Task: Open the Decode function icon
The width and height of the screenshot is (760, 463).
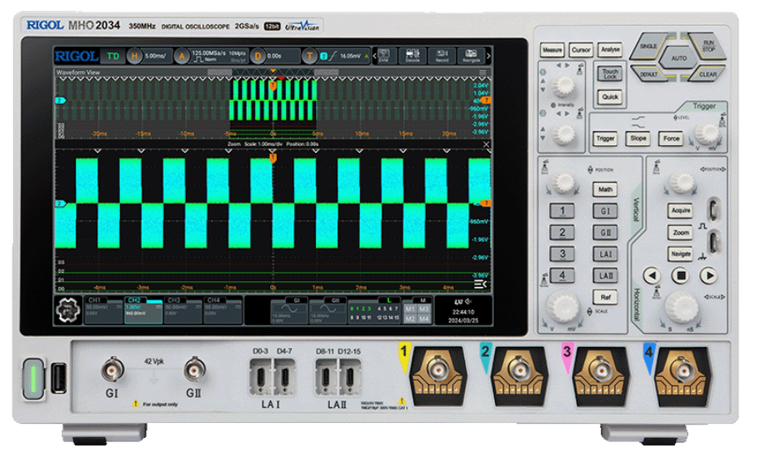Action: (x=412, y=56)
